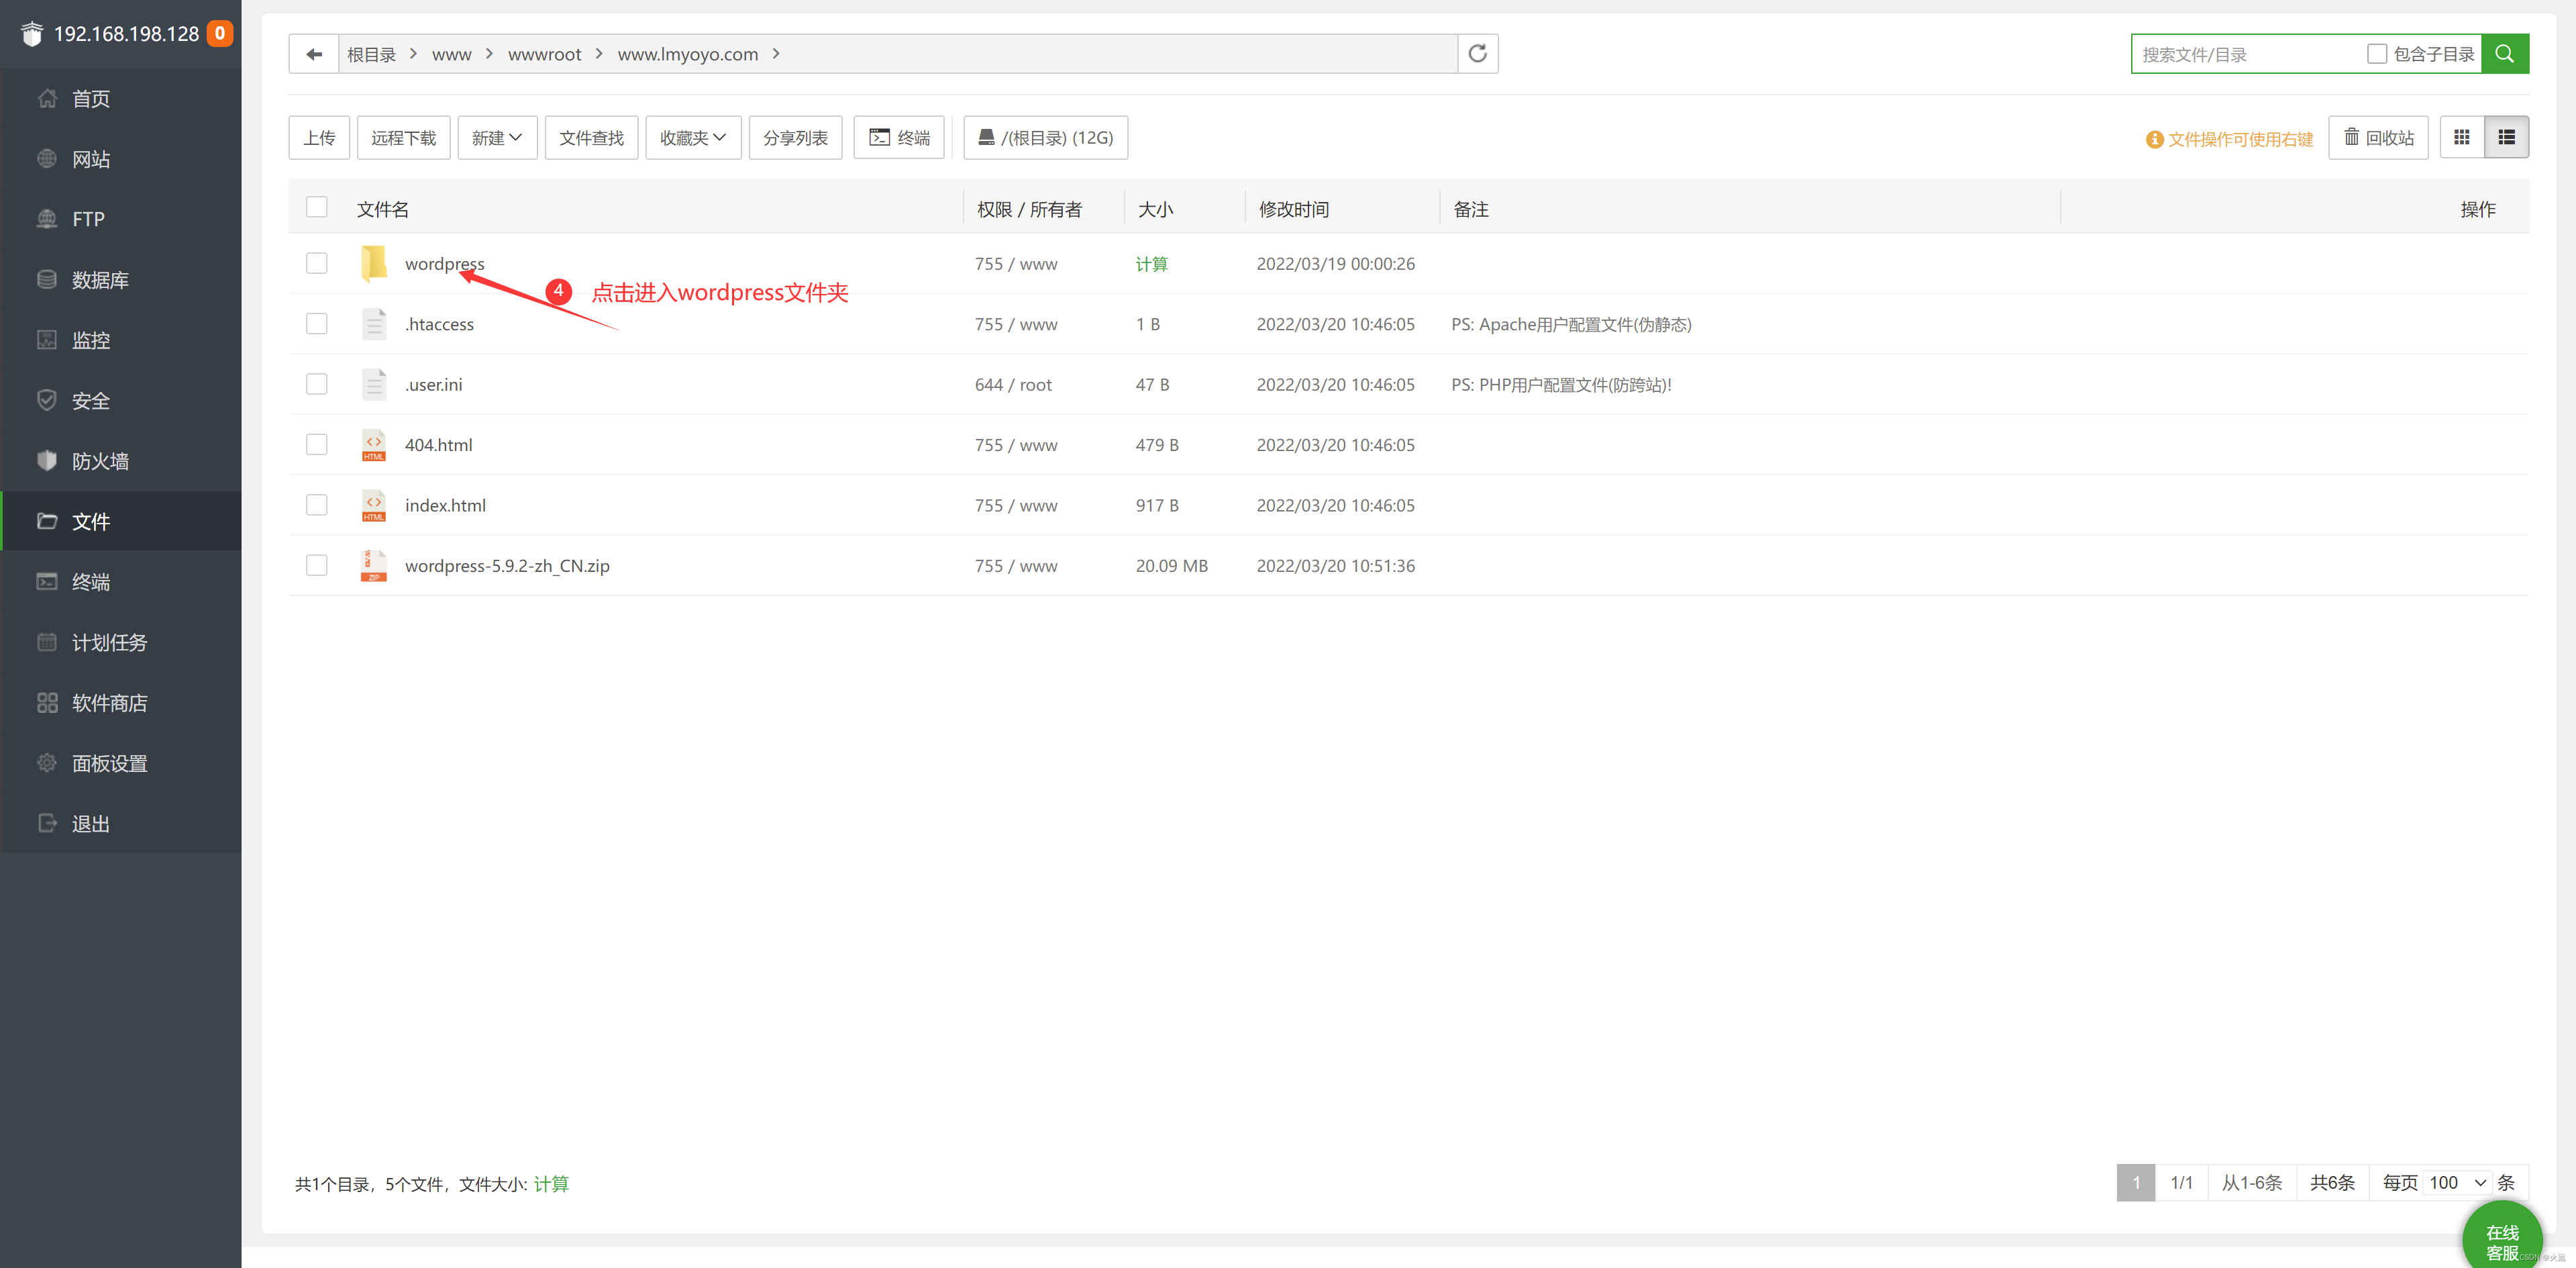Image resolution: width=2576 pixels, height=1268 pixels.
Task: Click the .htaccess file icon
Action: [x=373, y=324]
